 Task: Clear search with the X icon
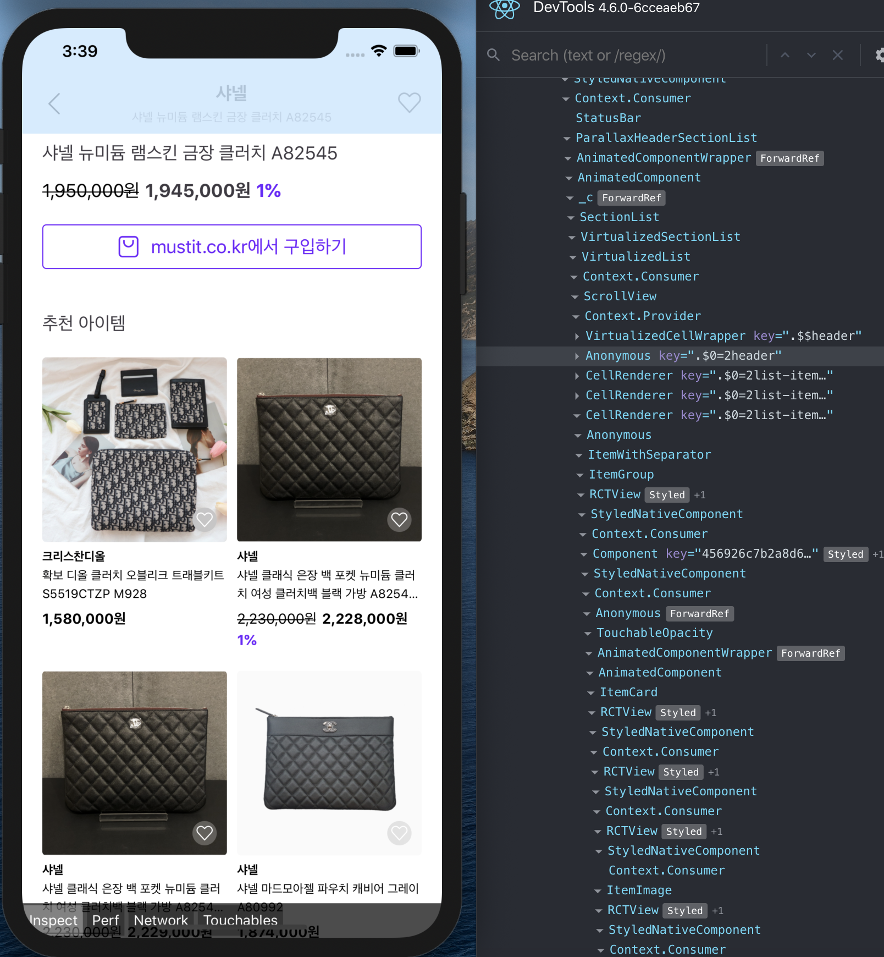(838, 55)
